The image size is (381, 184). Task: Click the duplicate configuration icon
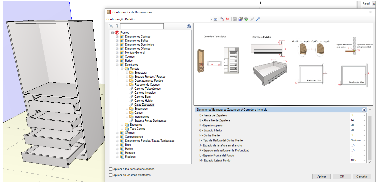pyautogui.click(x=222, y=19)
